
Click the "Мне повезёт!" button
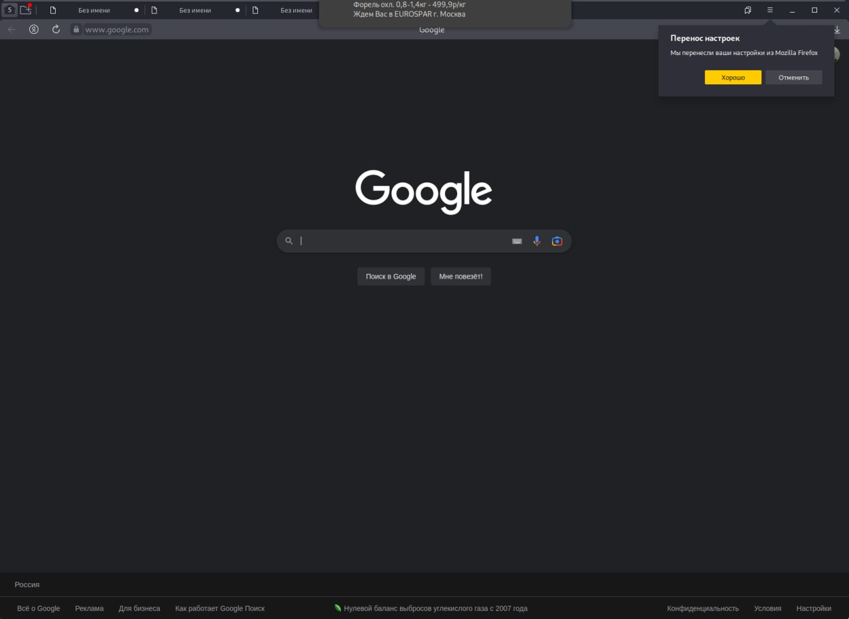460,277
